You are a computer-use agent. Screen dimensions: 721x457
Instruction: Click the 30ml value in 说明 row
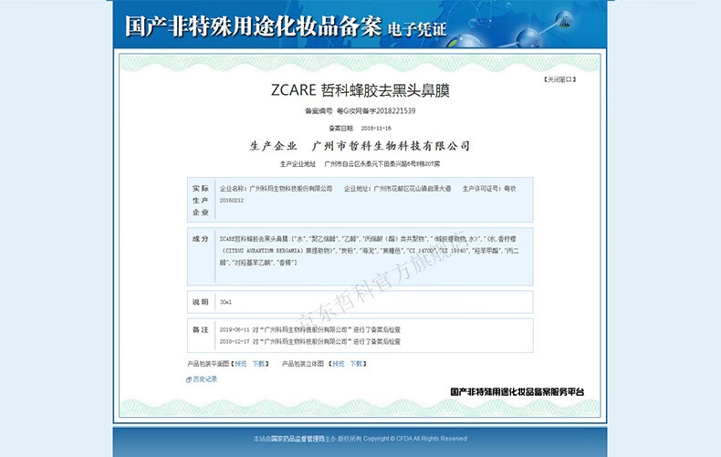point(225,302)
